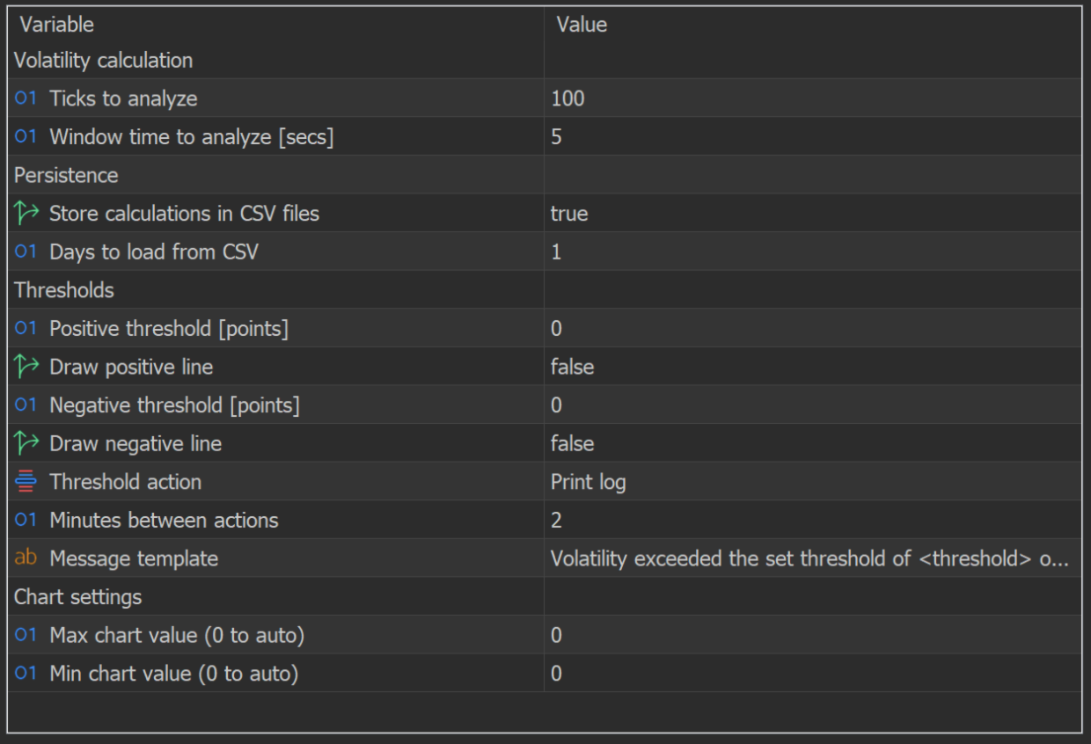Select the Chart settings group row
The width and height of the screenshot is (1091, 744).
(x=77, y=597)
